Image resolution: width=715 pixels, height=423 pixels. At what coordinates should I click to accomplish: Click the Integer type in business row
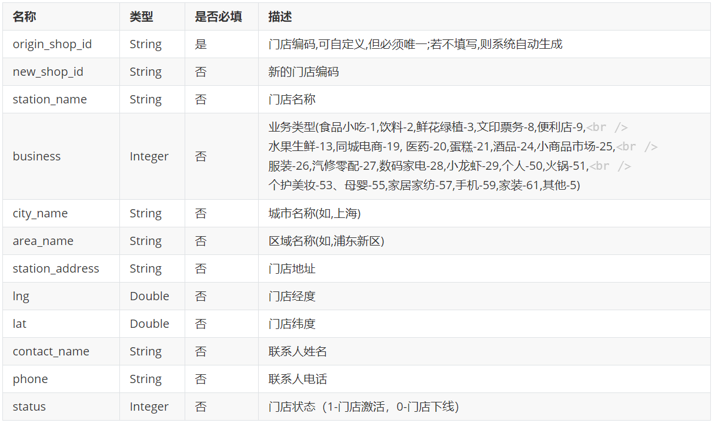[x=149, y=156]
